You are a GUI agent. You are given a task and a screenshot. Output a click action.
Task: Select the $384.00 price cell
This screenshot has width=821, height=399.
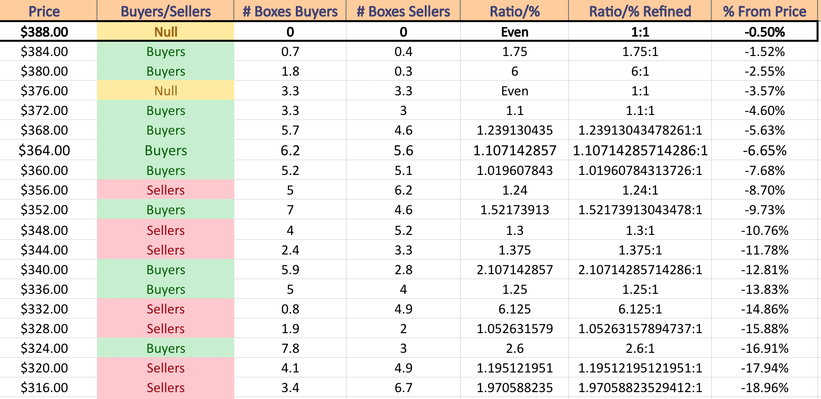coord(48,52)
